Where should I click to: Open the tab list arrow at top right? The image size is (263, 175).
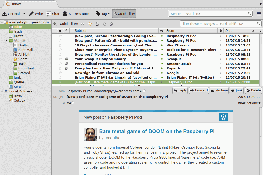pos(261,4)
